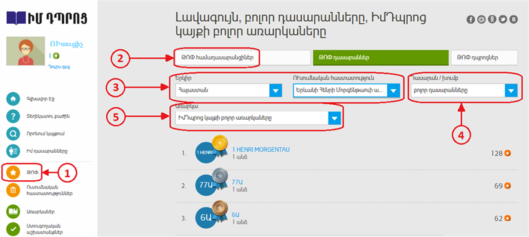Switch to the ԹՈՓ դպրոցներ tab
This screenshot has width=529, height=237.
coord(484,57)
